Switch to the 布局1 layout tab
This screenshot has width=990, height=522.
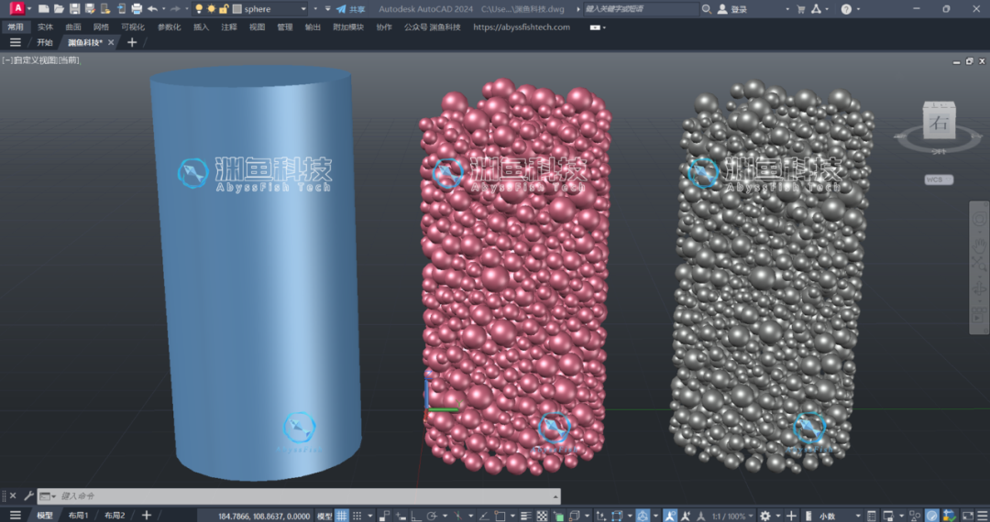78,515
